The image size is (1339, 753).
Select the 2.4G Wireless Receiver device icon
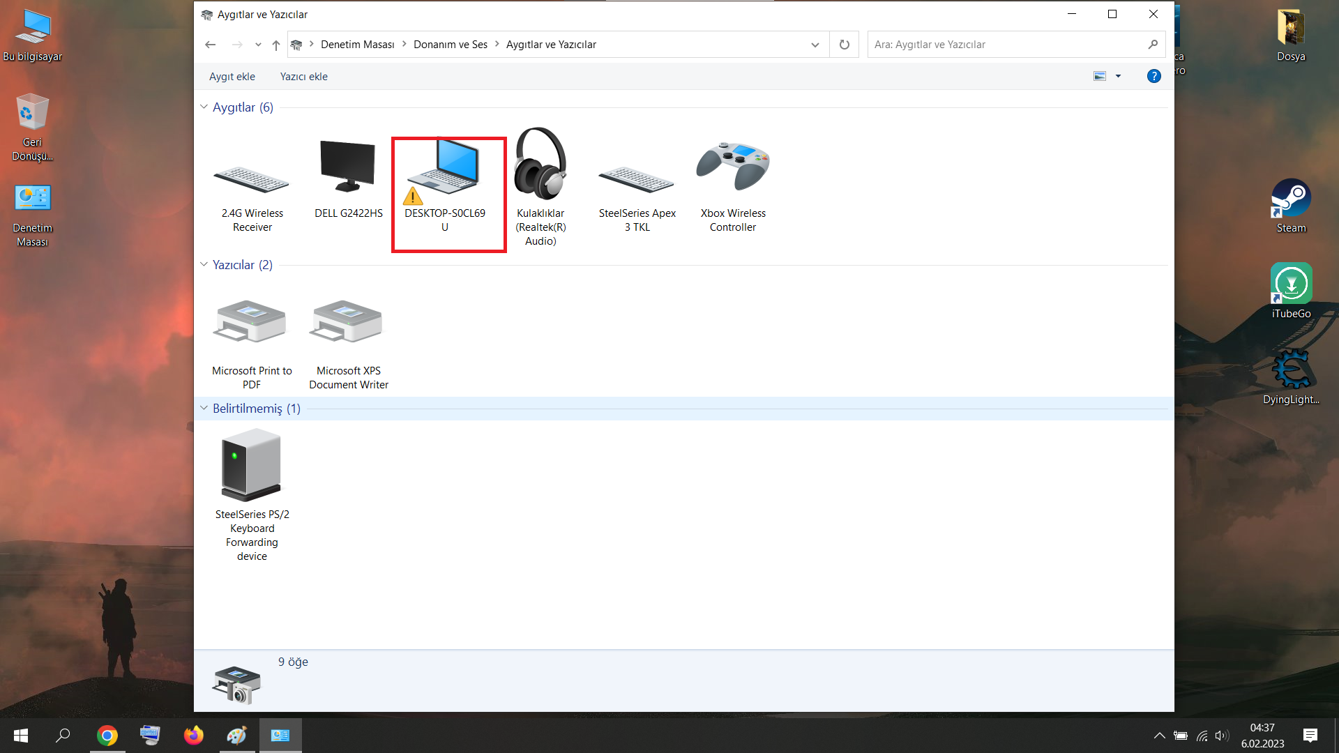[252, 180]
